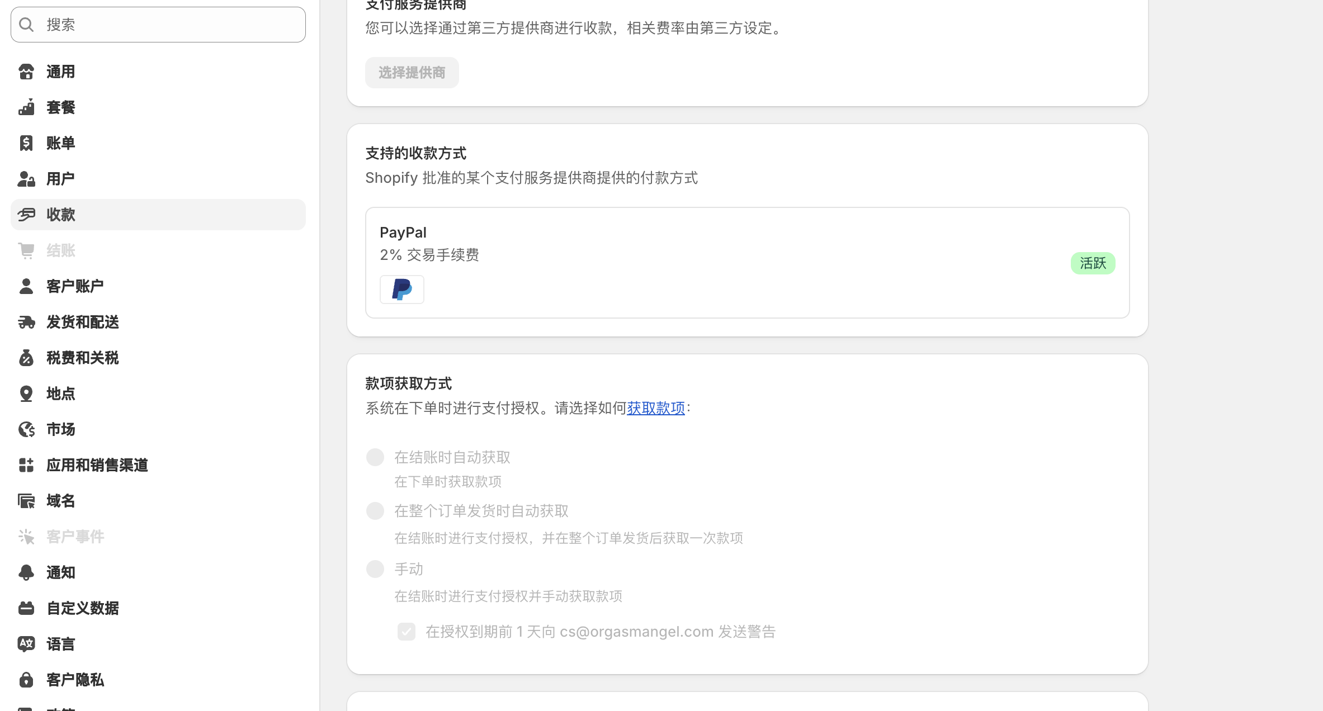Follow the 获取款项 link
1323x711 pixels.
[655, 408]
